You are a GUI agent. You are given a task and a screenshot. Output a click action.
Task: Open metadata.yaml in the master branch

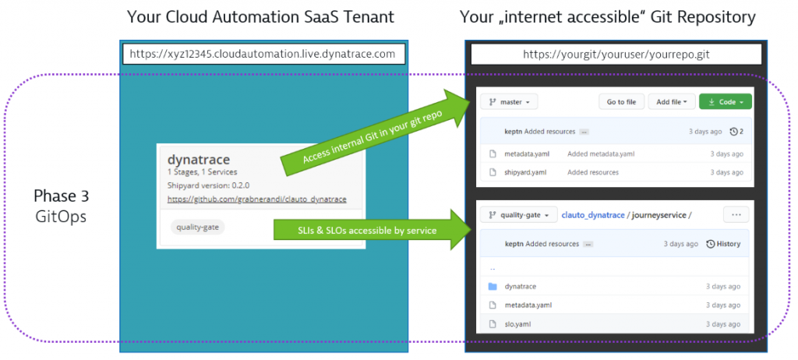click(528, 154)
